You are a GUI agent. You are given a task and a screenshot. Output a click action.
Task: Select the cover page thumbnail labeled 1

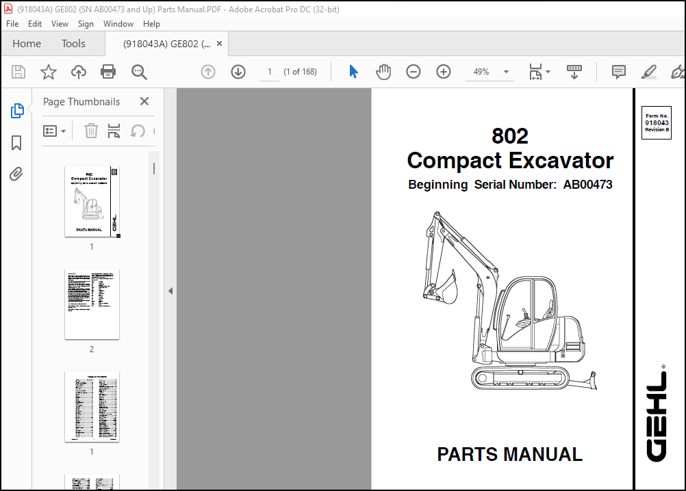point(92,201)
